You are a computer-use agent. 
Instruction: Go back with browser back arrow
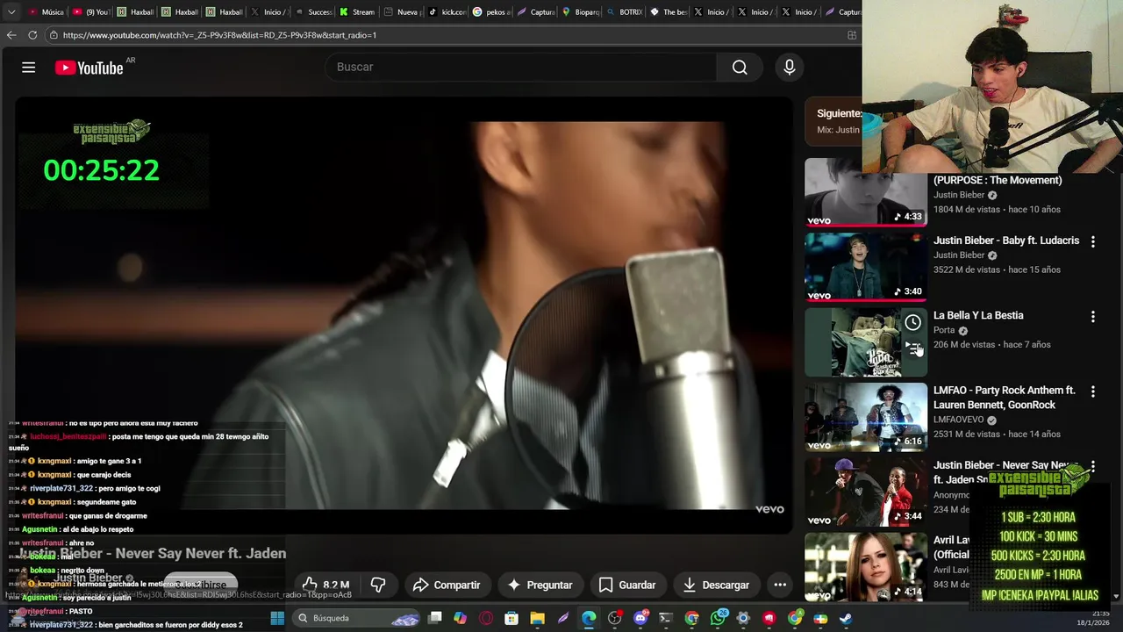11,35
